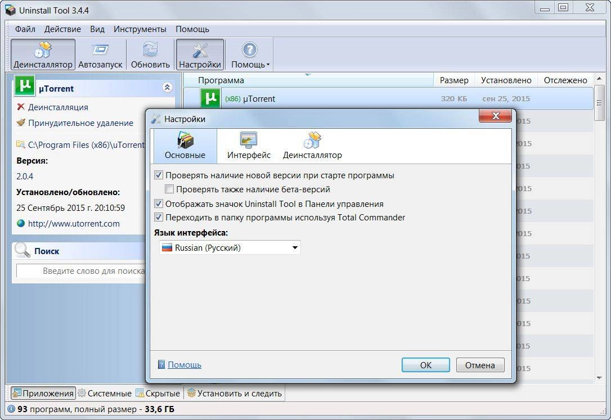
Task: Click the folder icon beside program path
Action: coord(20,145)
